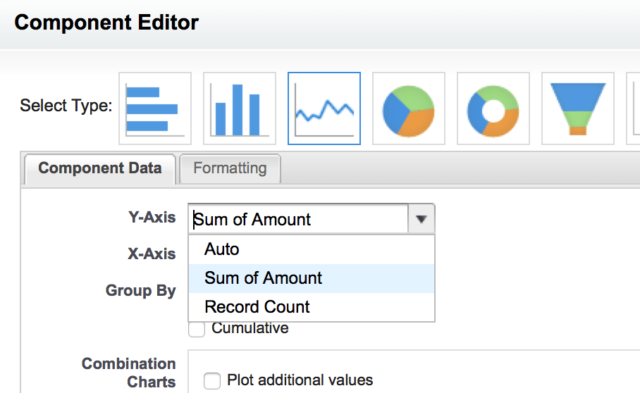Click into the Y-Axis Sum of Amount field

(298, 219)
